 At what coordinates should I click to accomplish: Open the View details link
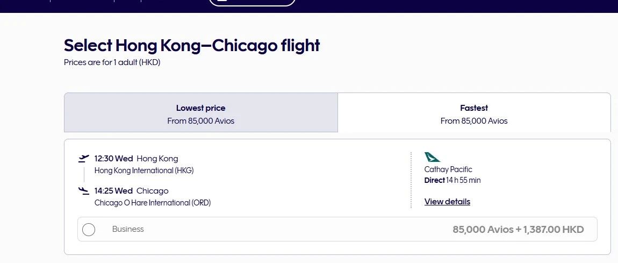tap(447, 202)
